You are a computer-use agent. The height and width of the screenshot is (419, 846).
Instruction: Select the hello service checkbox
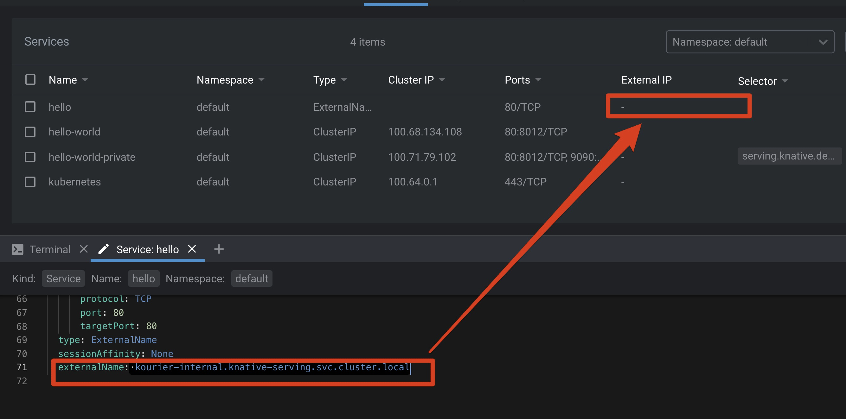click(x=30, y=107)
